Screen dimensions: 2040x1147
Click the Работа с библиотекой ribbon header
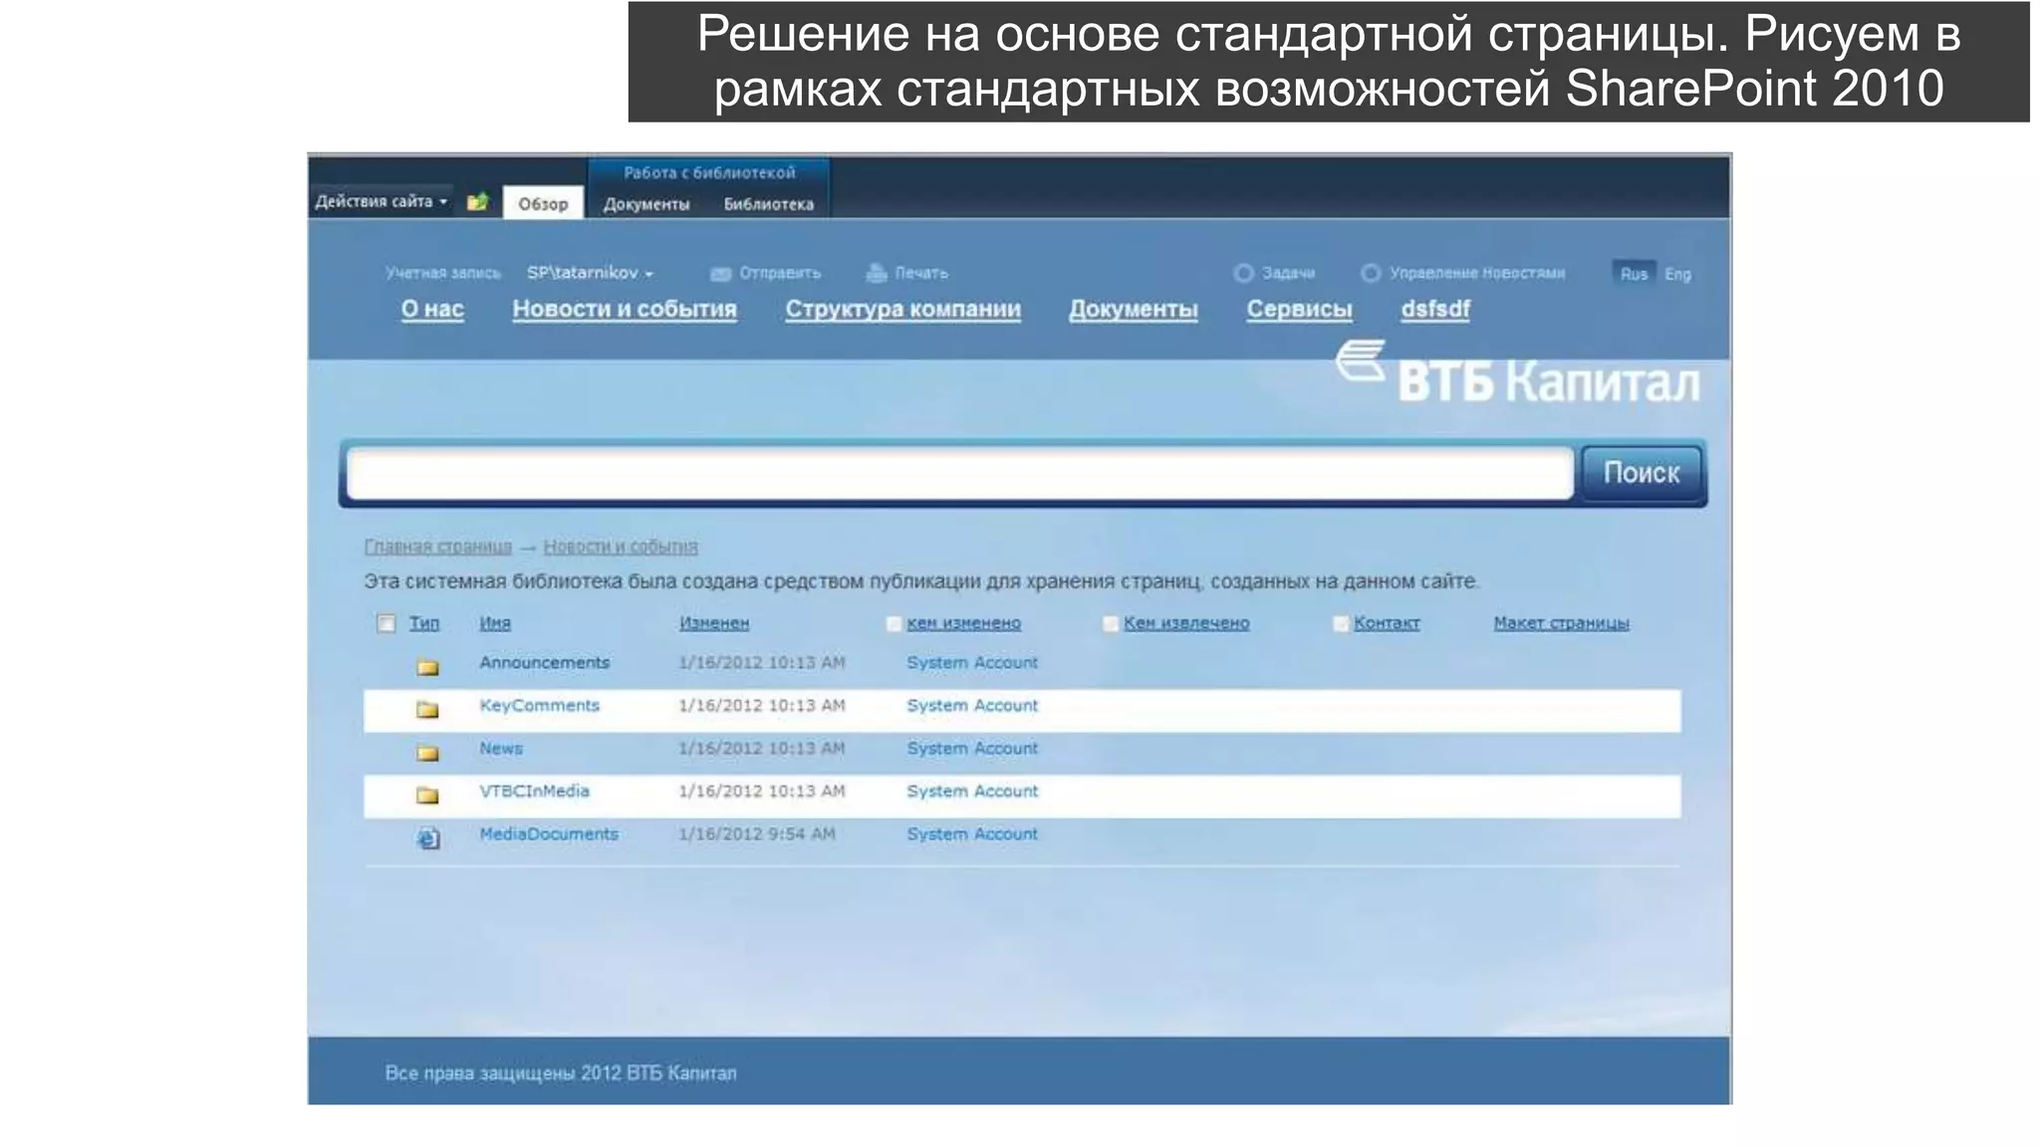[709, 172]
